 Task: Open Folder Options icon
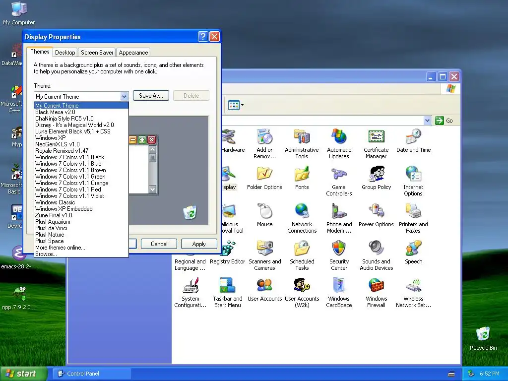click(x=264, y=178)
